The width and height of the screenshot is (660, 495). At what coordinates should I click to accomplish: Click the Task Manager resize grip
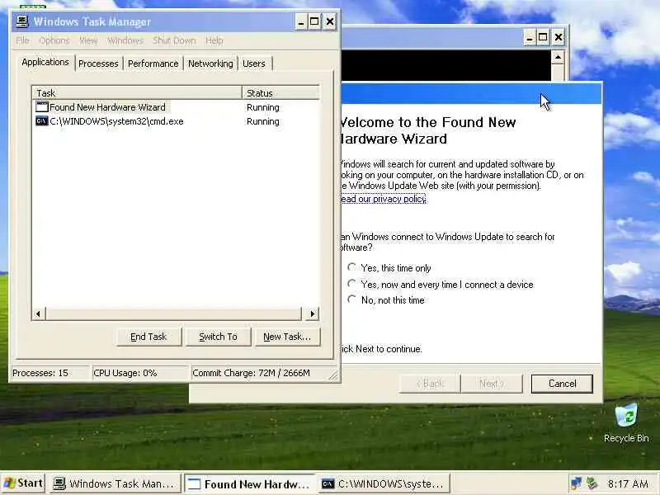(x=333, y=375)
